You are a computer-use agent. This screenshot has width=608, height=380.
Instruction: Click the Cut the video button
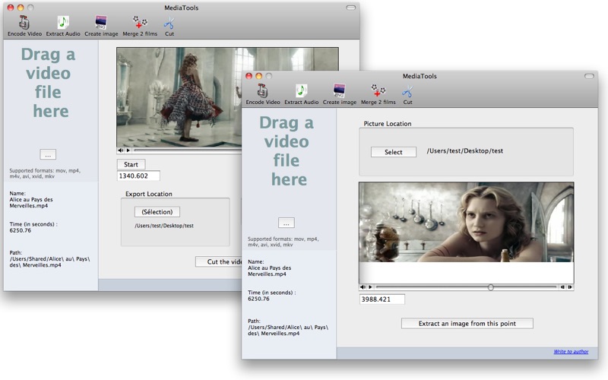pos(219,261)
